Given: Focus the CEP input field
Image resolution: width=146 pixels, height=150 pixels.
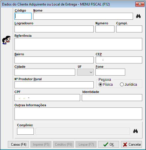Looking at the screenshot, I should (119, 60).
